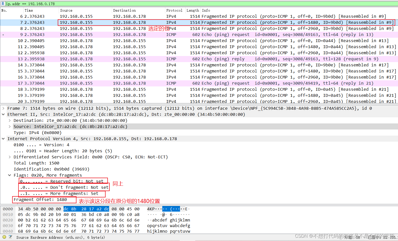Click hex dump offset row 0000
Screen dimensions: 398x241
[8, 209]
